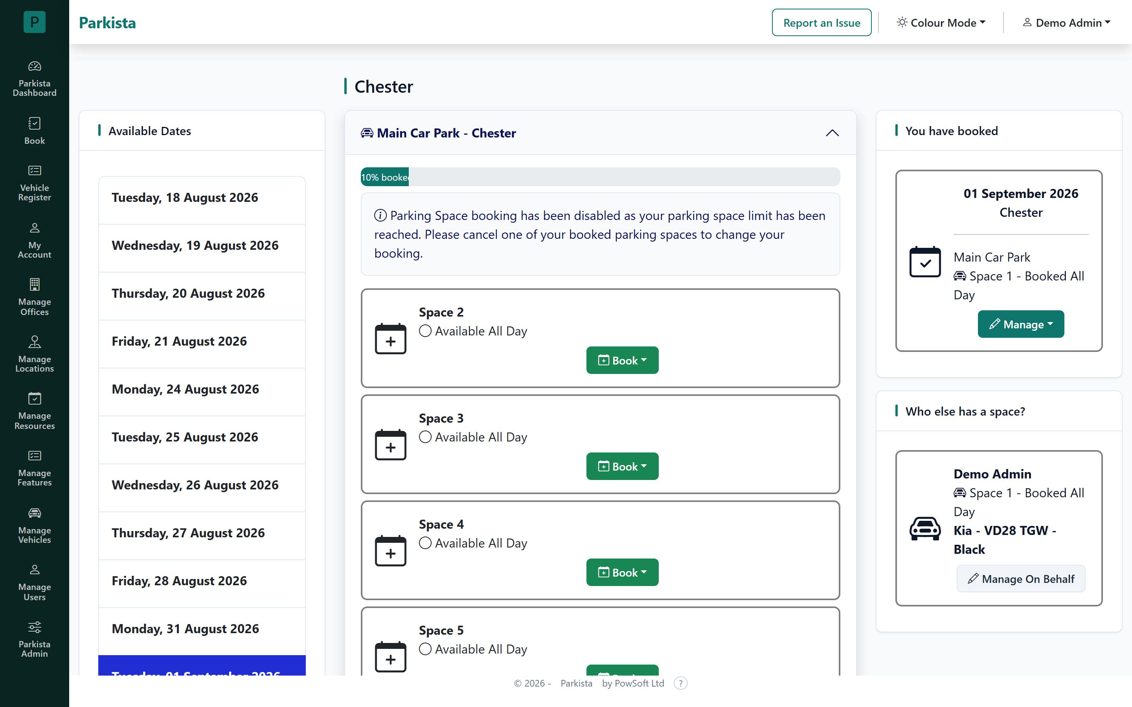The width and height of the screenshot is (1132, 707).
Task: Click the calendar-check icon on the booked card
Action: click(925, 261)
